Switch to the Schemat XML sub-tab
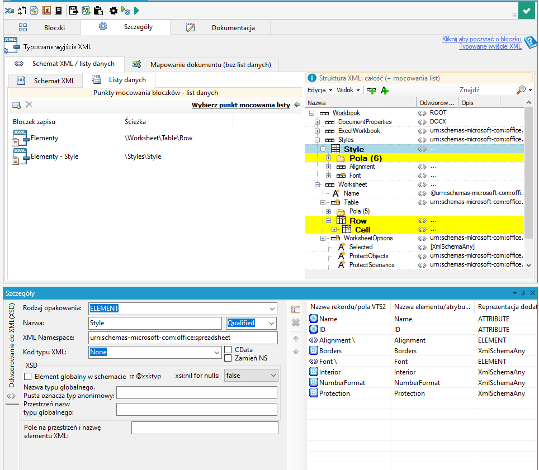 [46, 80]
